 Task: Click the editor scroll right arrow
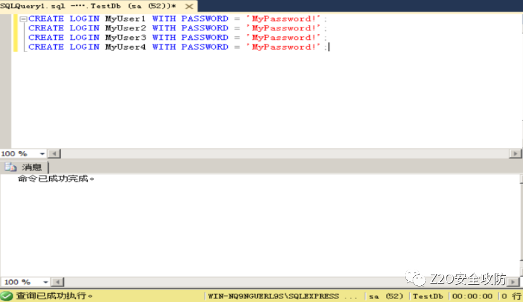pyautogui.click(x=515, y=154)
